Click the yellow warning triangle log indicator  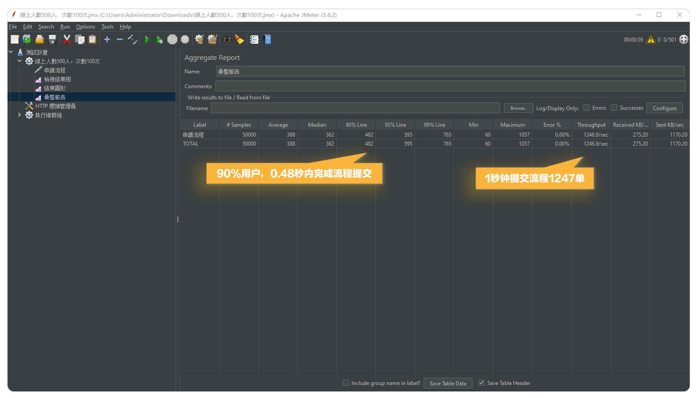[651, 40]
